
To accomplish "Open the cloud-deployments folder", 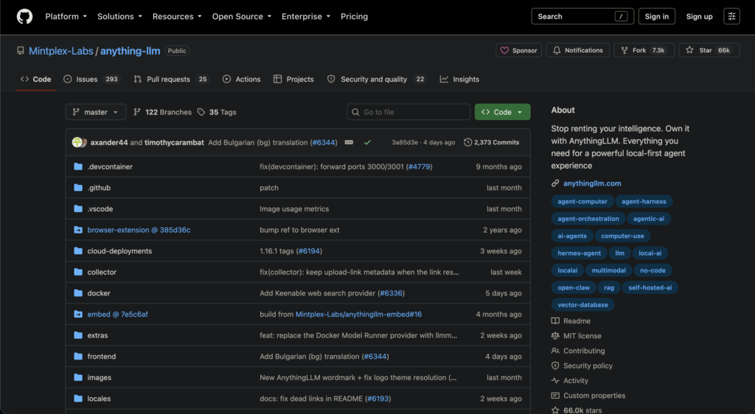I will (x=119, y=251).
